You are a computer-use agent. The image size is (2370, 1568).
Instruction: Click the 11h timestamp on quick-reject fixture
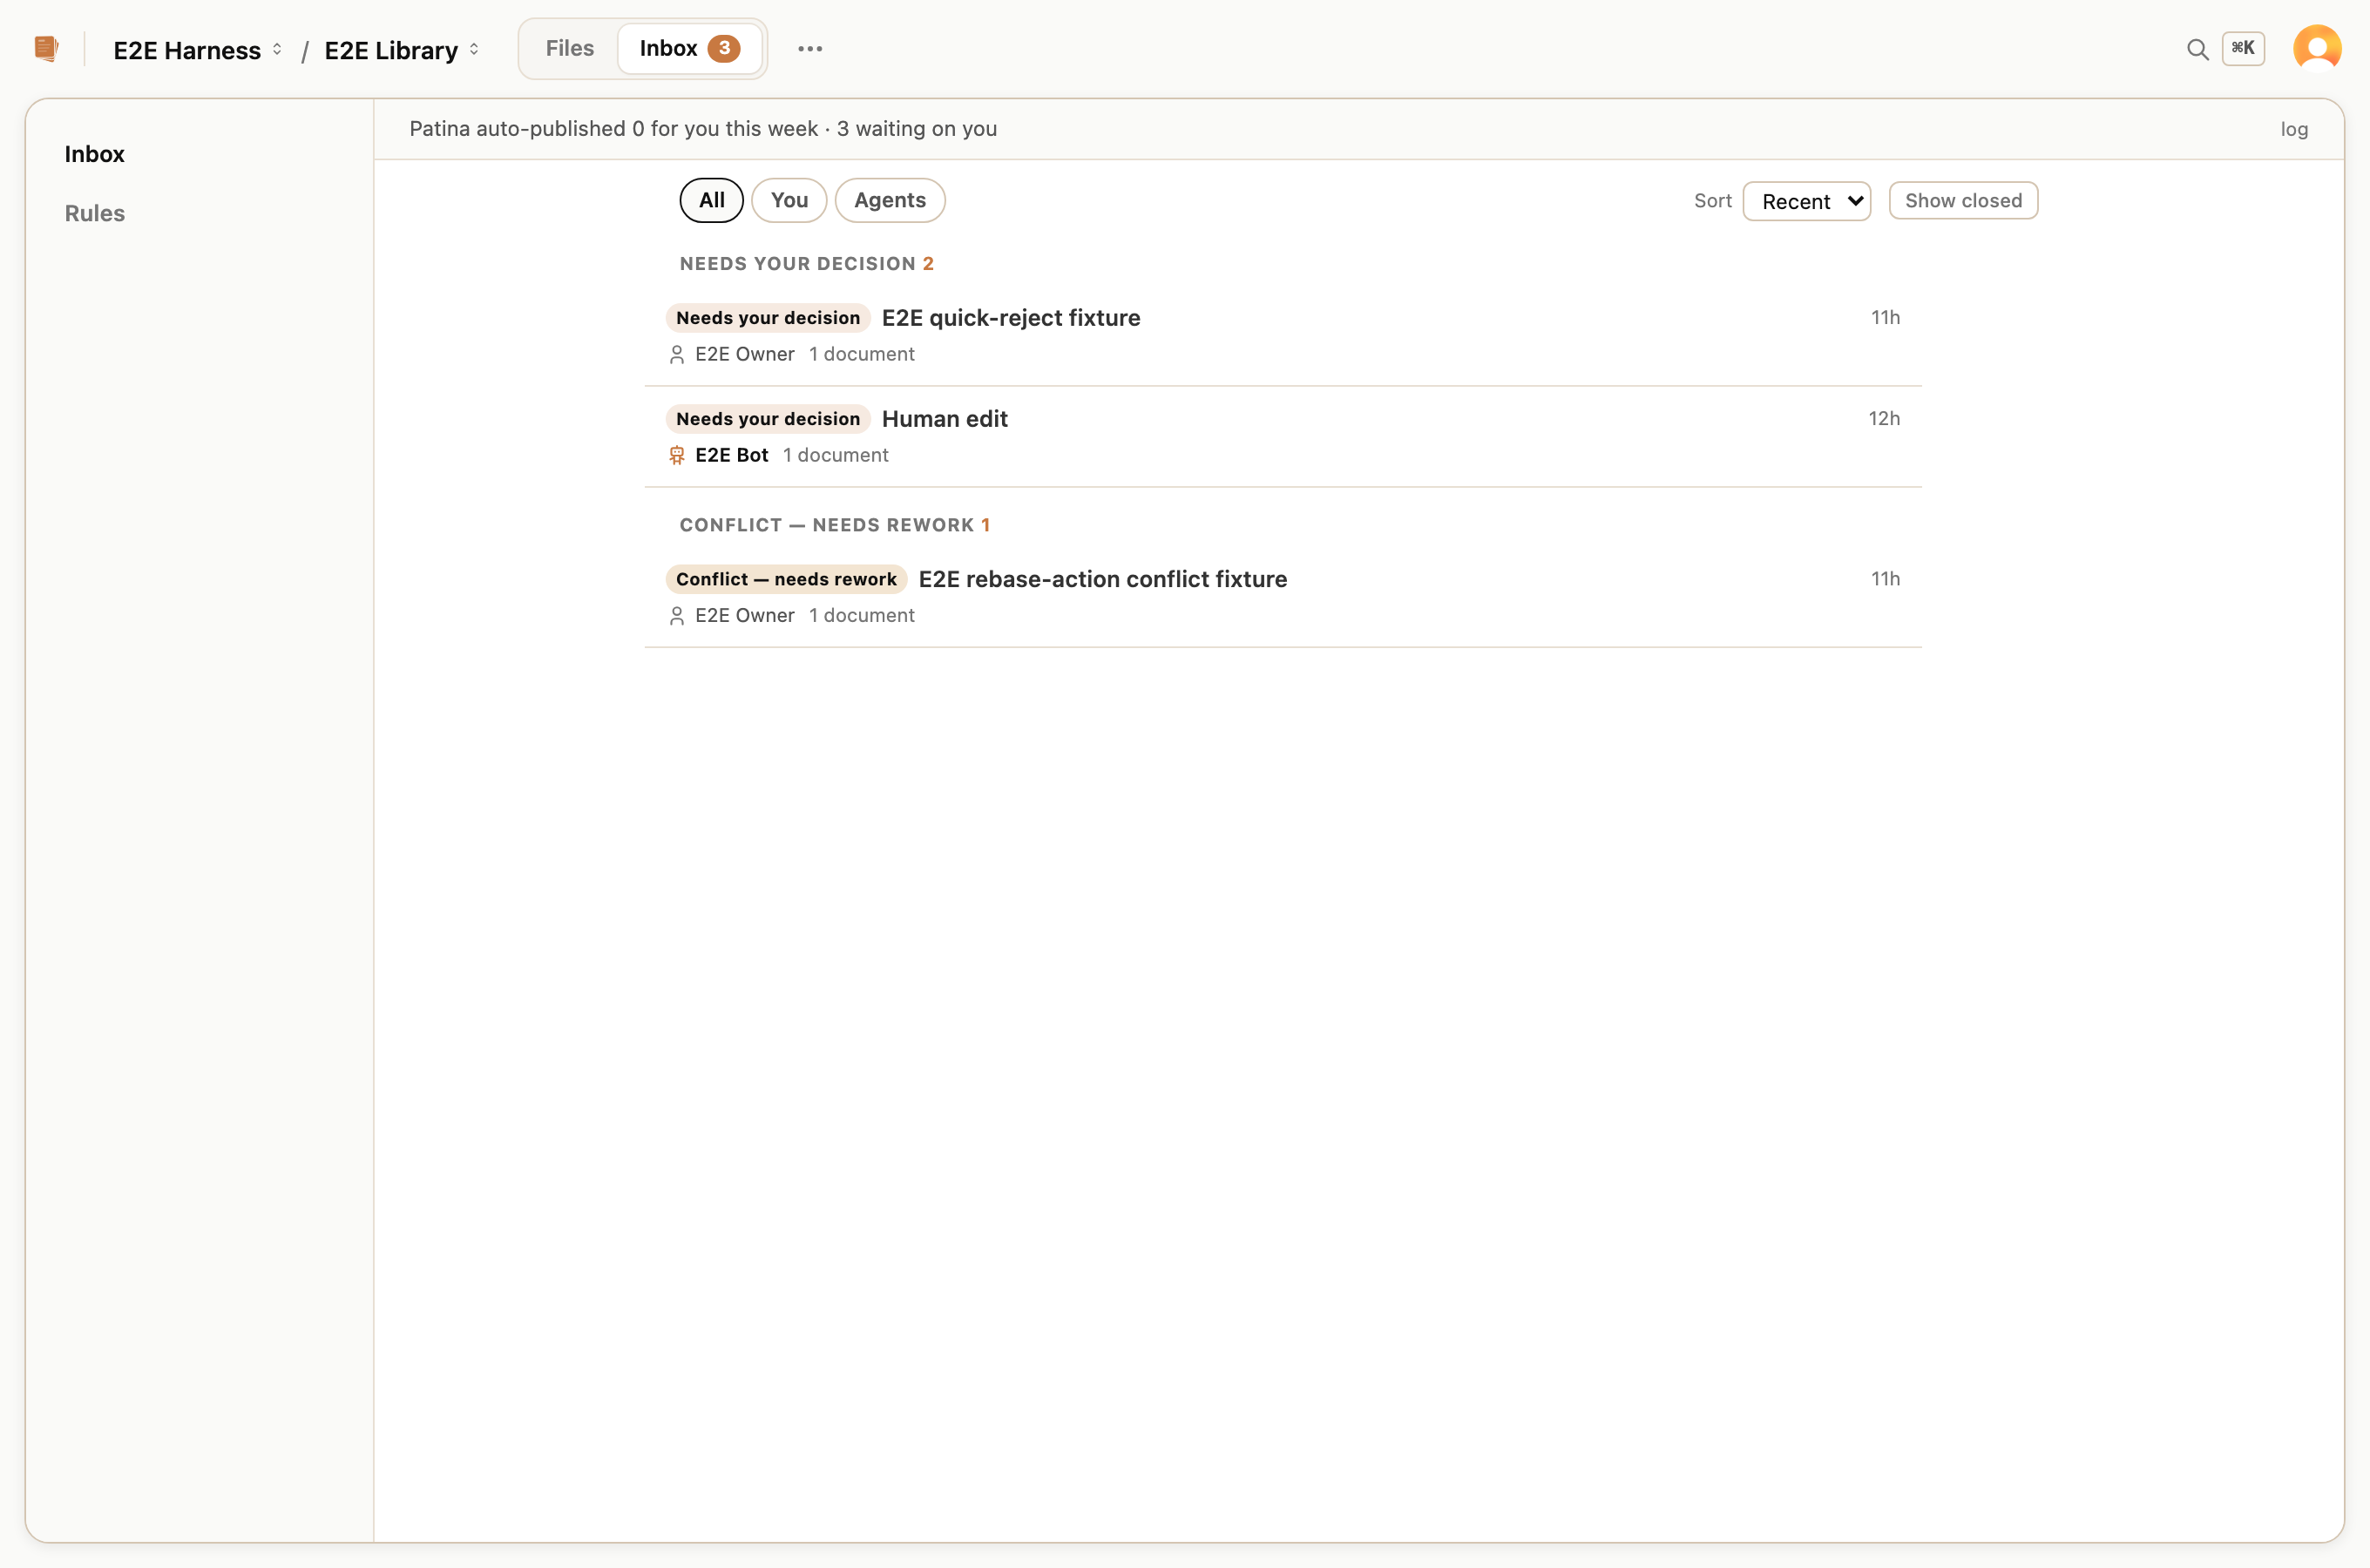point(1885,318)
